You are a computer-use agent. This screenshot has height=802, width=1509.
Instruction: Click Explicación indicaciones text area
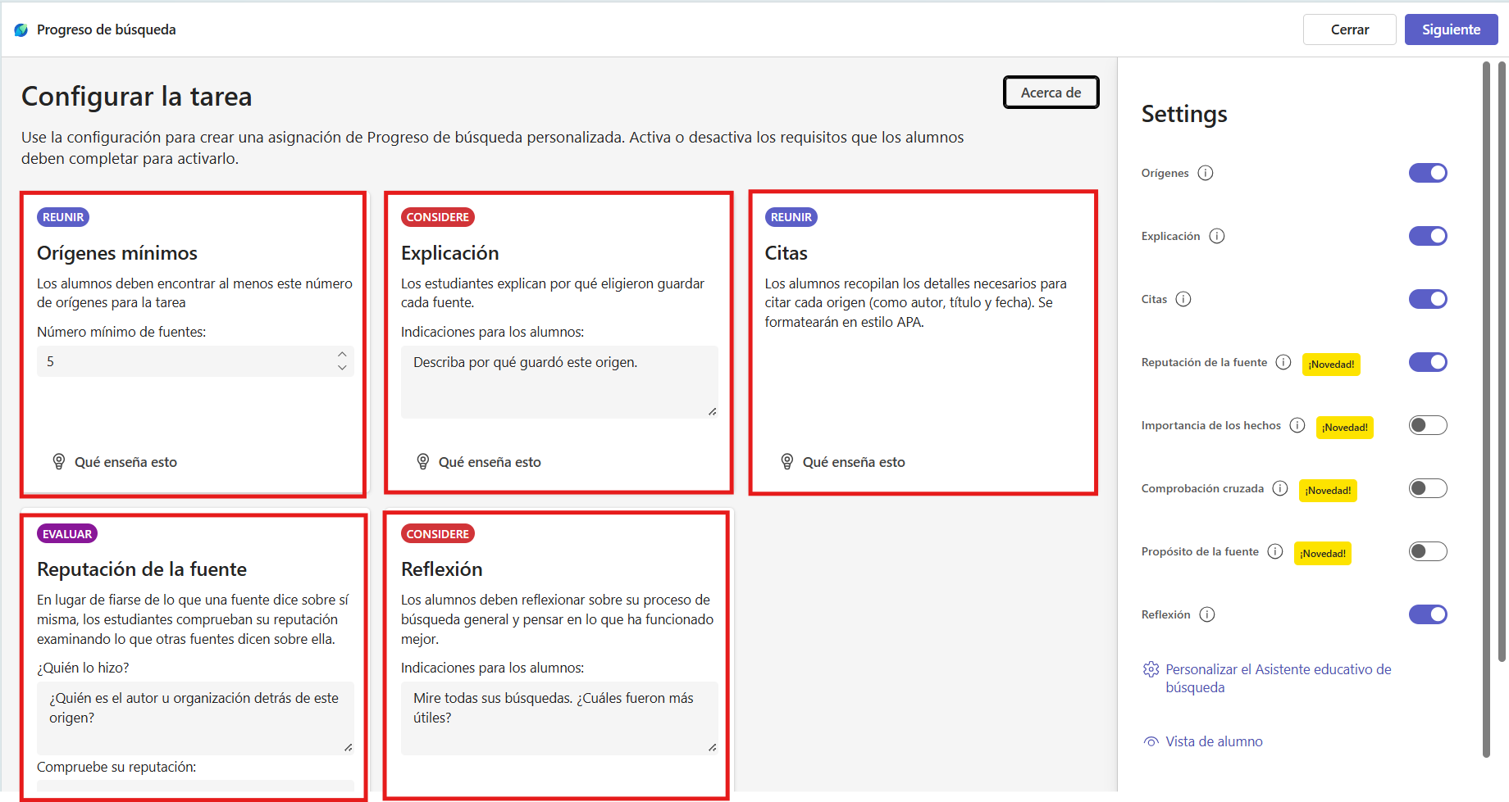click(x=559, y=382)
